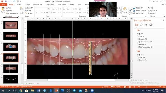Click the Save icon in quick access toolbar

[6, 1]
